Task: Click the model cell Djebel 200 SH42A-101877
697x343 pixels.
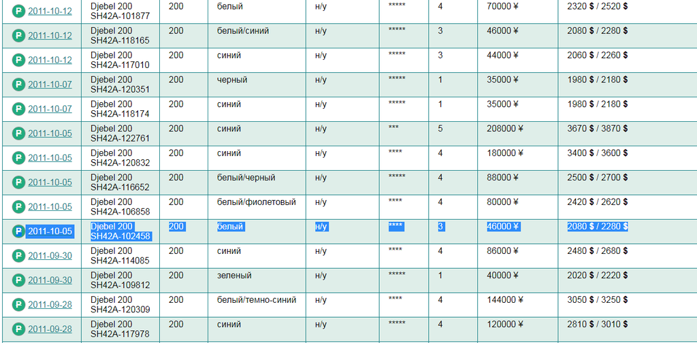Action: coord(120,11)
